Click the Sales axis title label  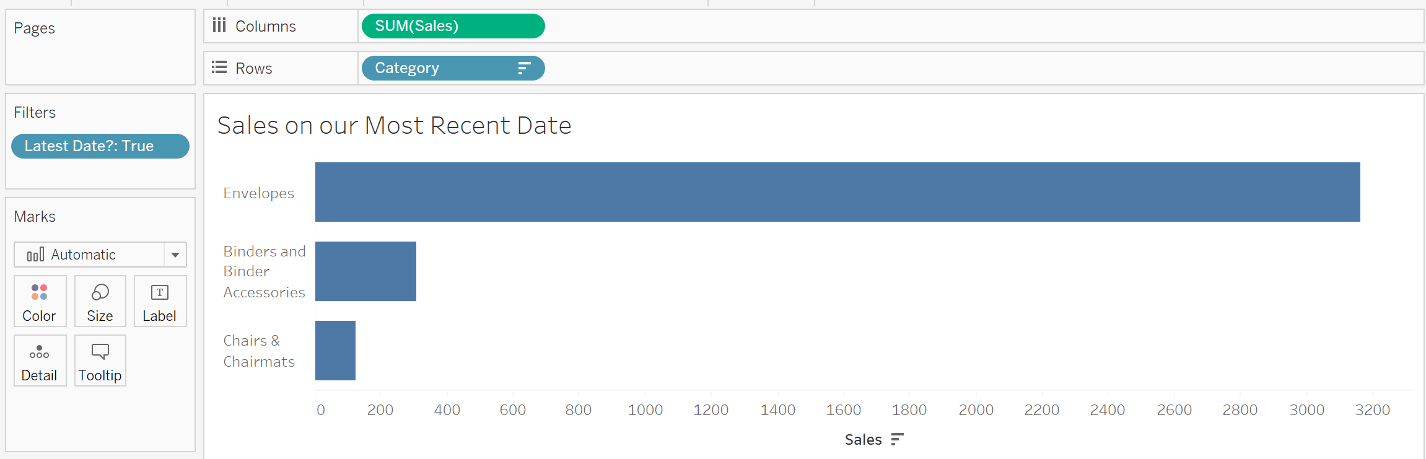click(863, 440)
